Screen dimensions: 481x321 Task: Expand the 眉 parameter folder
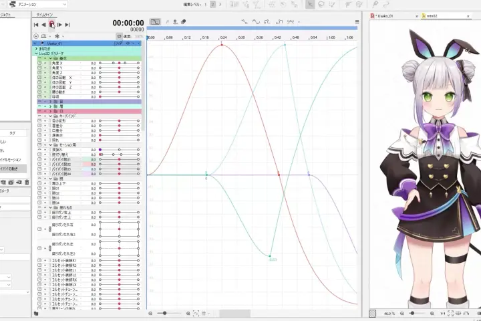tap(50, 106)
